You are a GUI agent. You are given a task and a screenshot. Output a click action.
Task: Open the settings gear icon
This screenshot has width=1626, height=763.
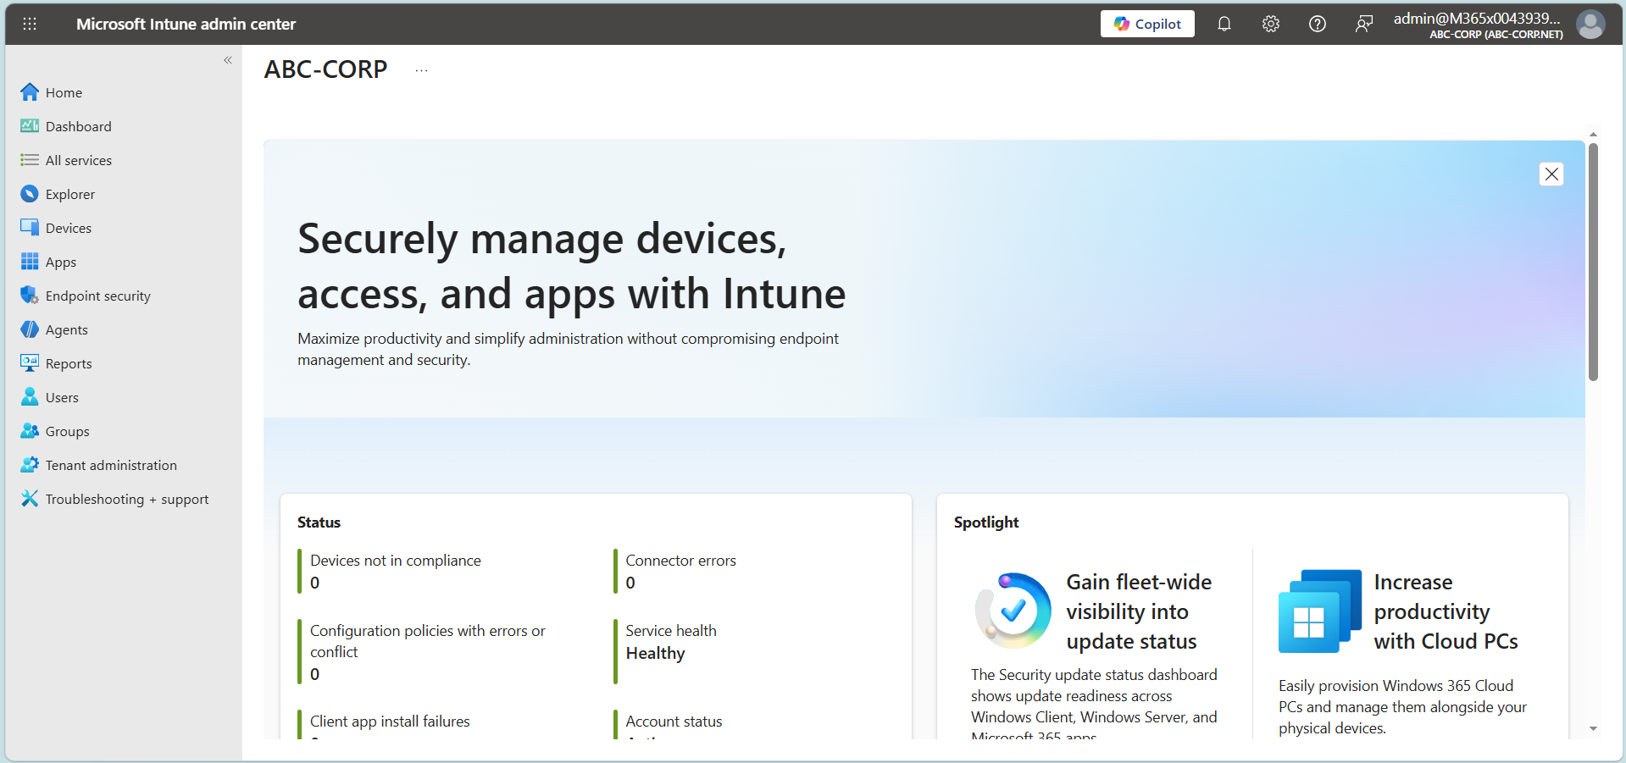(1271, 24)
